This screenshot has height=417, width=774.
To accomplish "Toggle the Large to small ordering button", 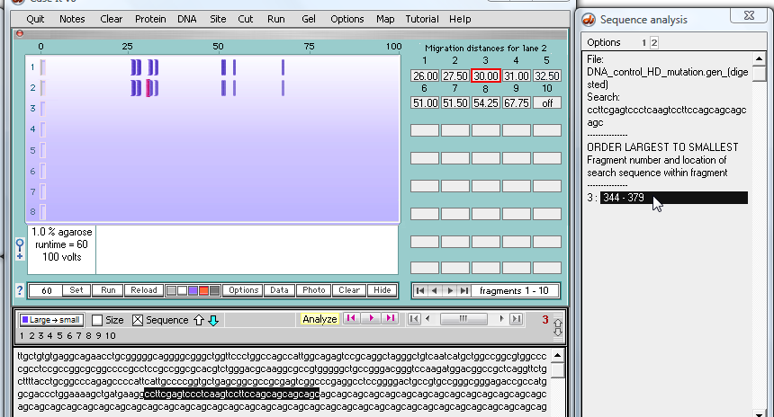I will [50, 320].
